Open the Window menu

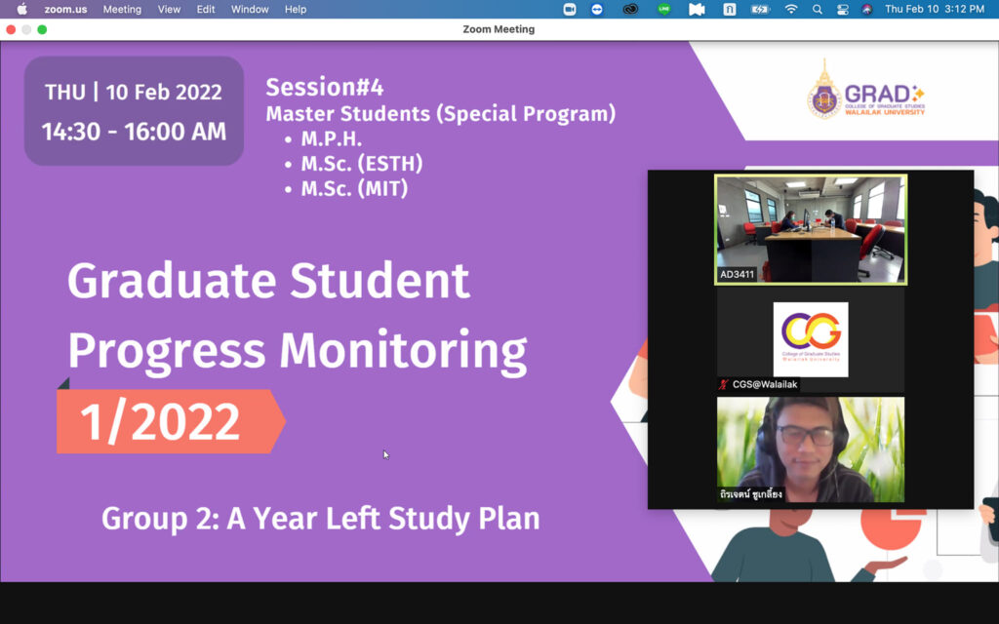tap(250, 9)
